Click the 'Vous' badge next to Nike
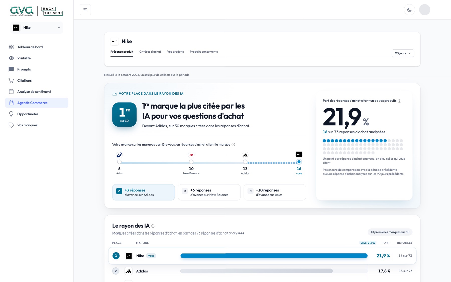The width and height of the screenshot is (451, 282). (x=151, y=256)
